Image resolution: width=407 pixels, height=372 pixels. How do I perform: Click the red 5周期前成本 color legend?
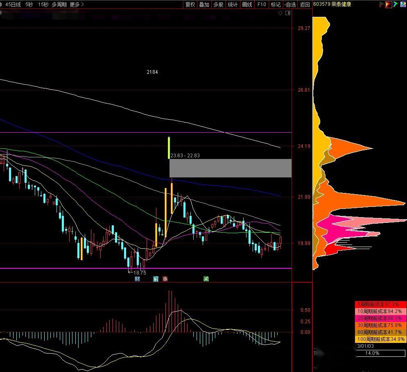(x=380, y=304)
